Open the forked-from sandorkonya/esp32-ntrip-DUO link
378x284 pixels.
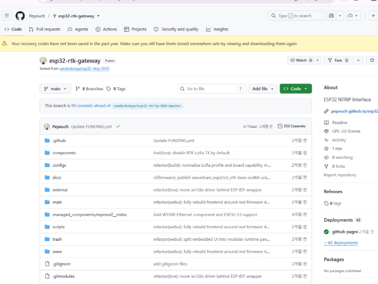85,68
